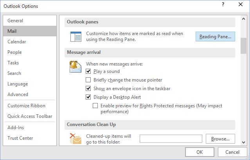The height and width of the screenshot is (160, 250).
Task: Switch to Calendar options
Action: click(x=30, y=42)
